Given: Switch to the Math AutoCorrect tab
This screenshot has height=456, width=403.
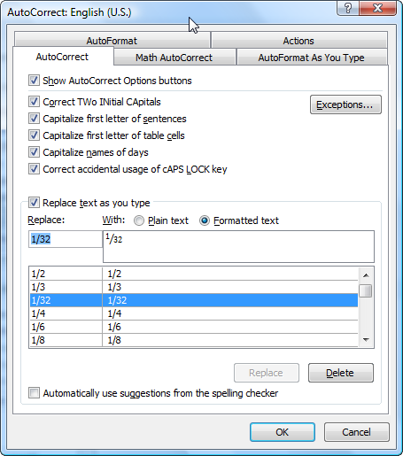Looking at the screenshot, I should tap(174, 58).
